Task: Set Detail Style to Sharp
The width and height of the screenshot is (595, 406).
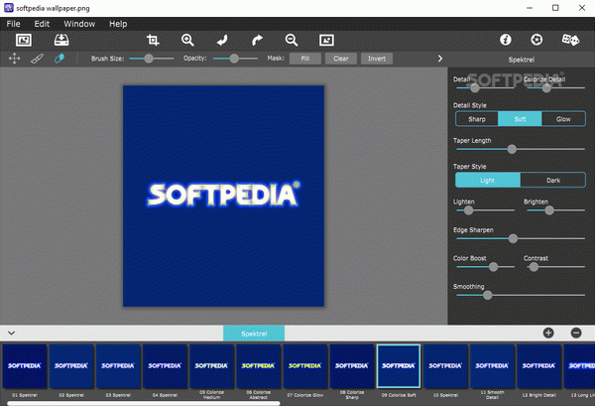Action: coord(477,119)
